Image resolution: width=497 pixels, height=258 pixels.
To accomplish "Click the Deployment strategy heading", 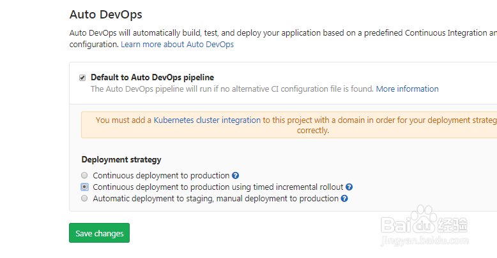I will coord(121,160).
